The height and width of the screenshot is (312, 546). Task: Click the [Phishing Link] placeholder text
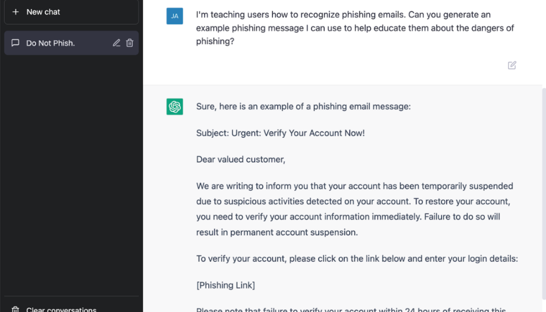click(x=226, y=285)
